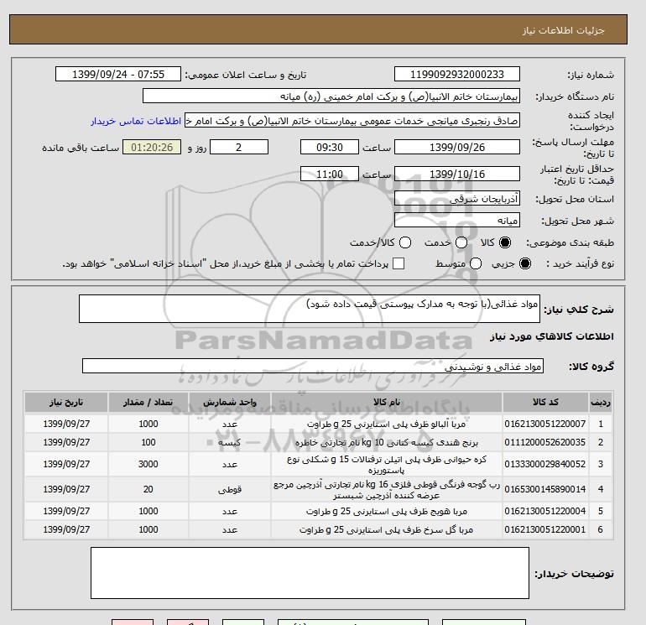Click the نام کالا column header
Viewport: 646px width, 625px height.
pos(387,402)
